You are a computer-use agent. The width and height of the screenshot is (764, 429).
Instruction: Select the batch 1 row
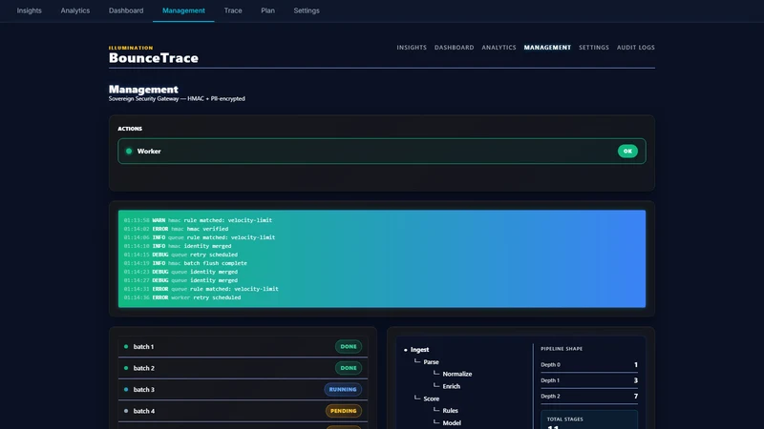point(243,347)
